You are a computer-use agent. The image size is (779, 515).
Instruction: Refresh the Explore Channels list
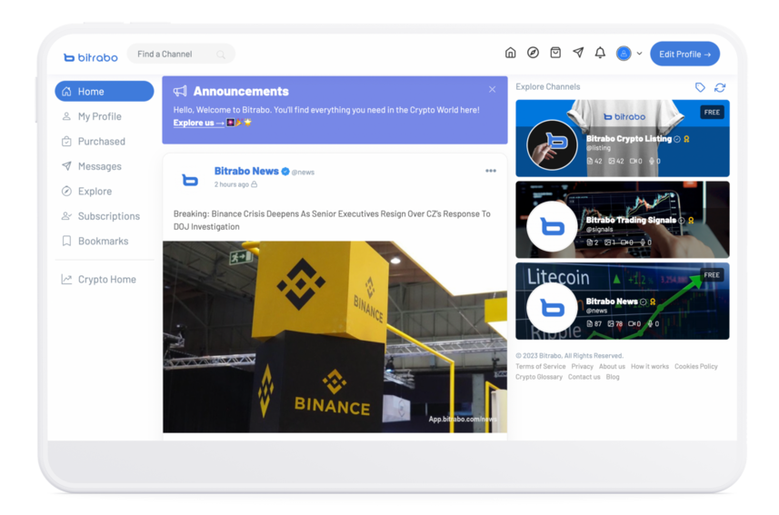[x=720, y=87]
